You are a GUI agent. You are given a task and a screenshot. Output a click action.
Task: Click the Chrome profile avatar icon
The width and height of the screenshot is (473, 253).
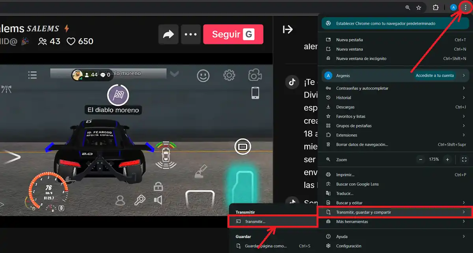(x=454, y=7)
